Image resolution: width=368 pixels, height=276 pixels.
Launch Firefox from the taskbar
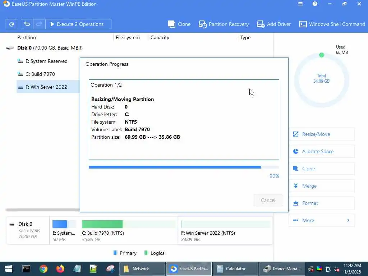[60, 269]
